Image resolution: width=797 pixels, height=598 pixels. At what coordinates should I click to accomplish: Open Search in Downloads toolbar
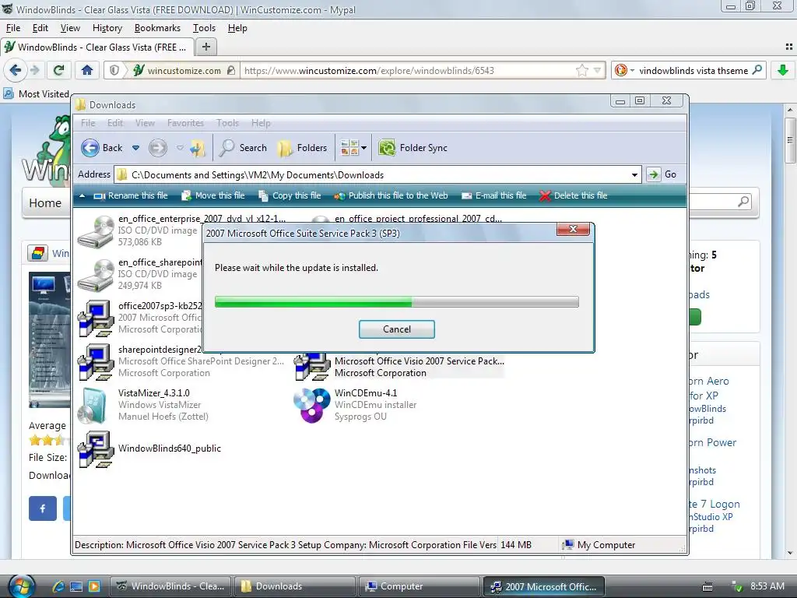tap(243, 147)
